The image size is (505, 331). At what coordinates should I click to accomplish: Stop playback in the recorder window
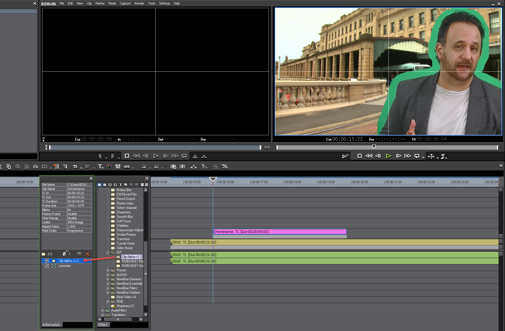360,156
